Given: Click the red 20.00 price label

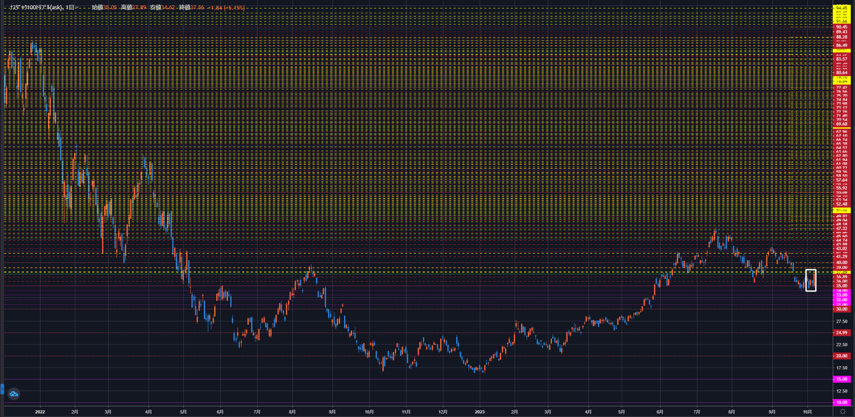Looking at the screenshot, I should pyautogui.click(x=841, y=356).
